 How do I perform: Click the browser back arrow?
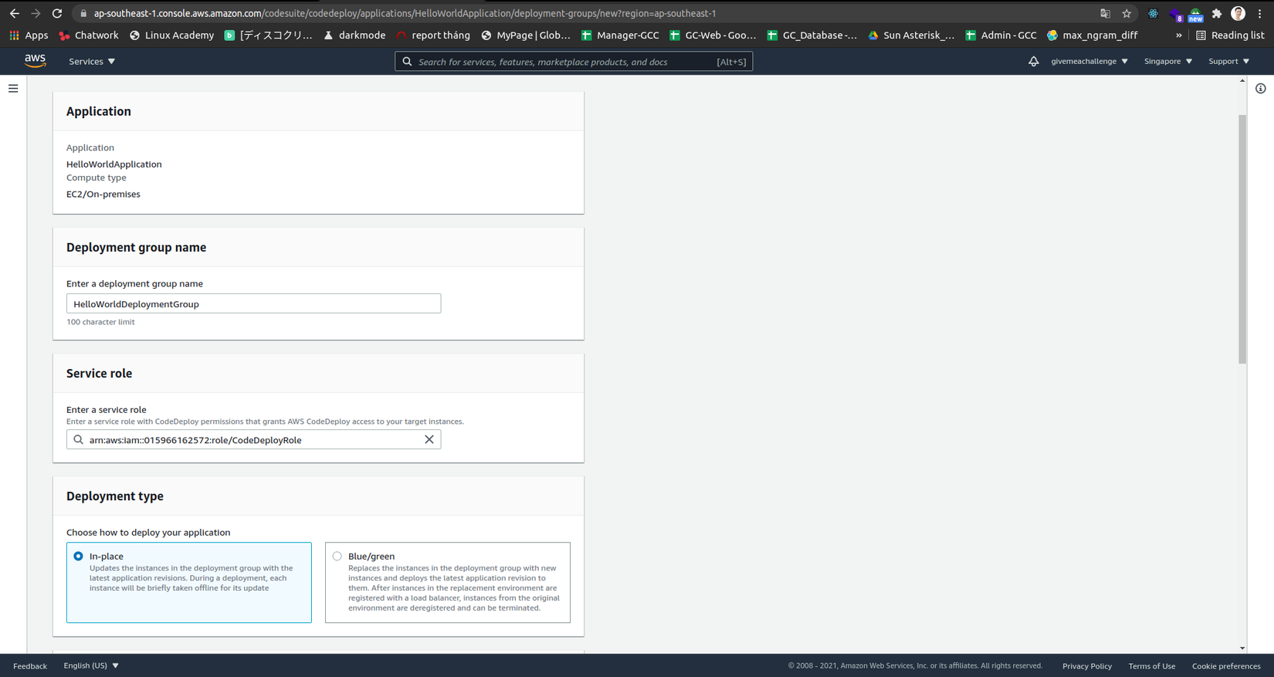[x=15, y=13]
